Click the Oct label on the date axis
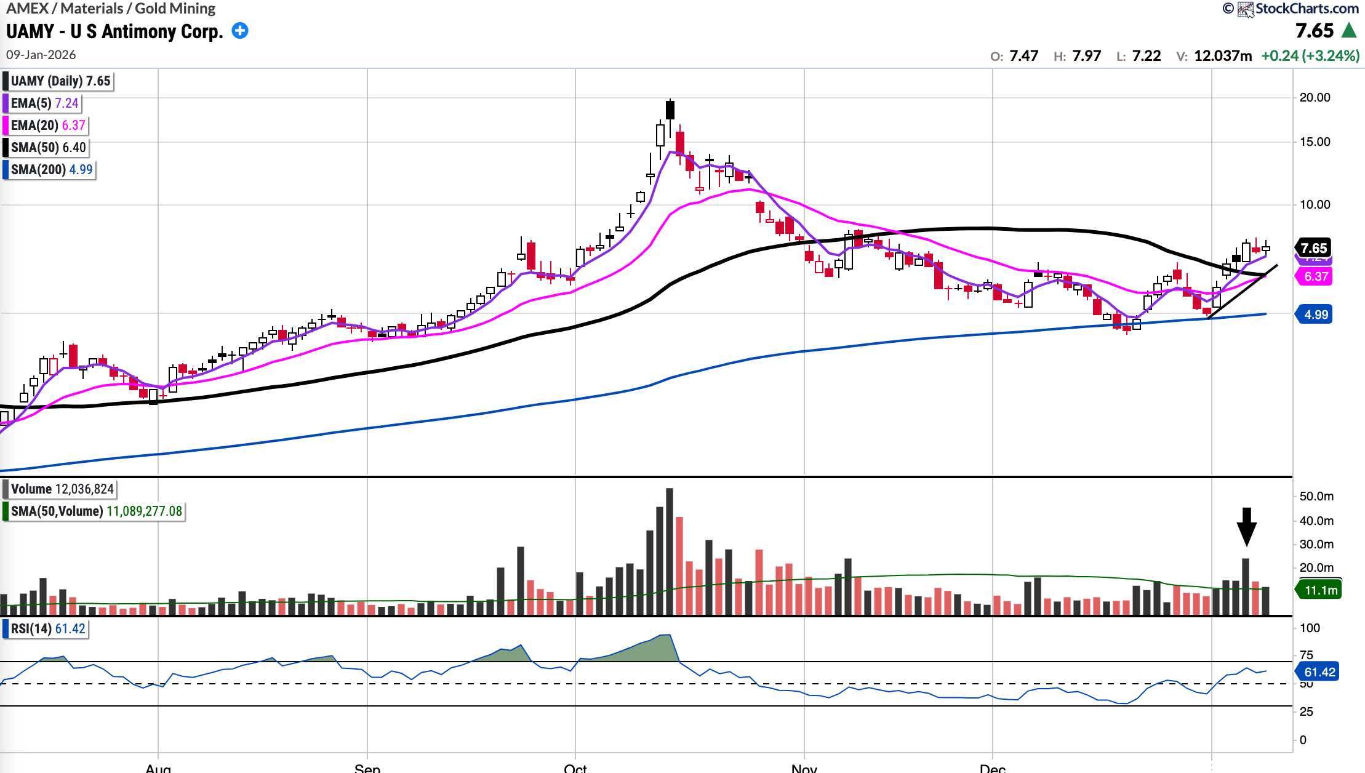Image resolution: width=1365 pixels, height=773 pixels. click(575, 768)
